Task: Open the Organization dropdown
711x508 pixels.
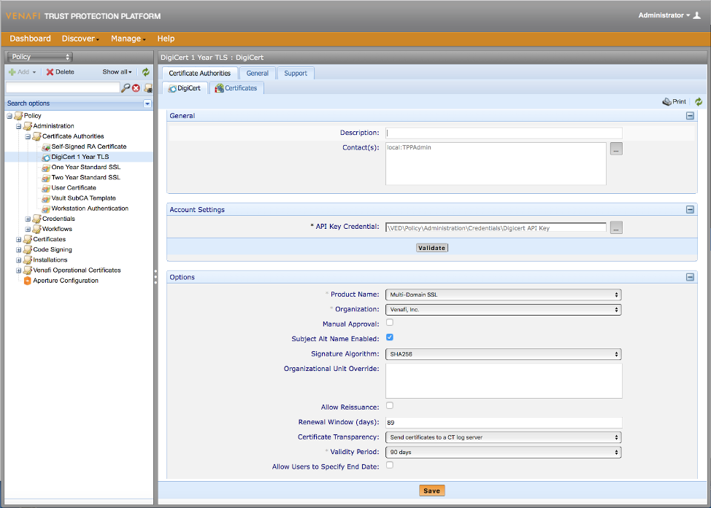Action: click(504, 310)
